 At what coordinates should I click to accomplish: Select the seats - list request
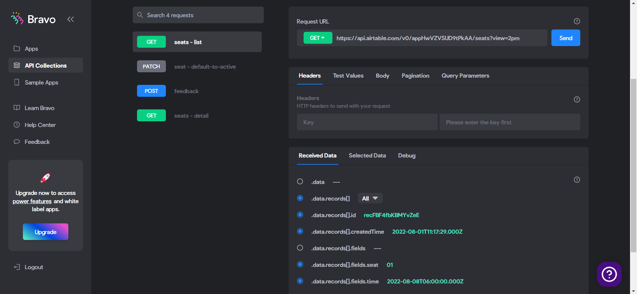click(197, 42)
